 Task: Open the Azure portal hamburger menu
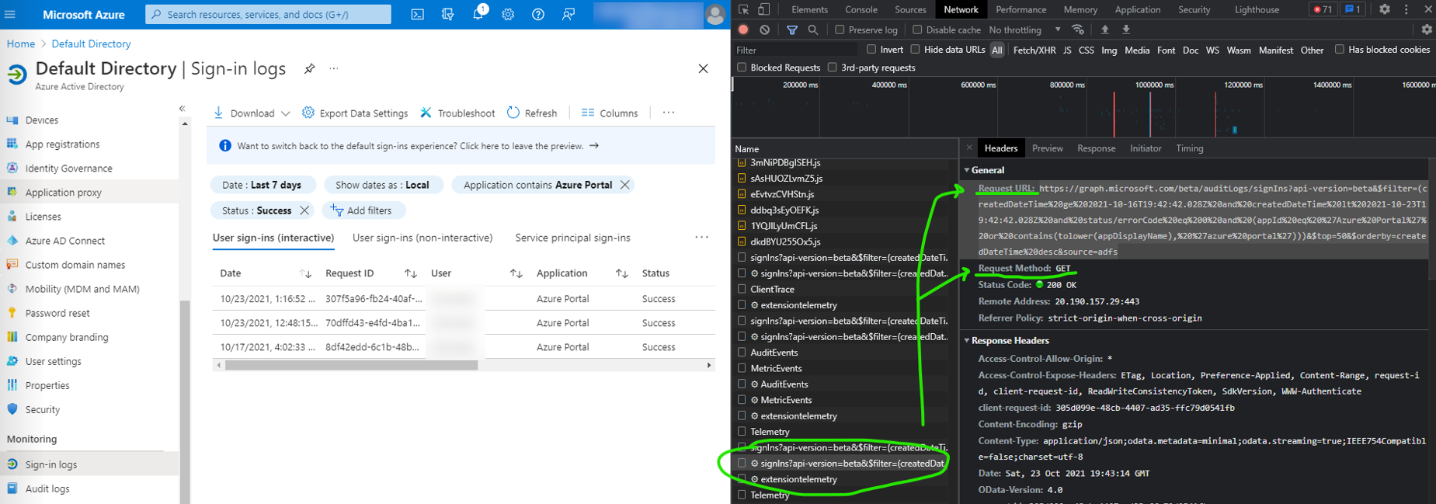[10, 15]
